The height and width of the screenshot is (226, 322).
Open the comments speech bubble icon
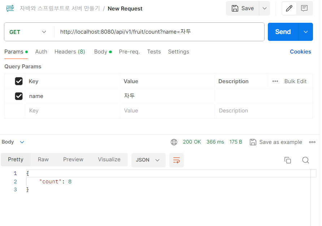(x=304, y=8)
